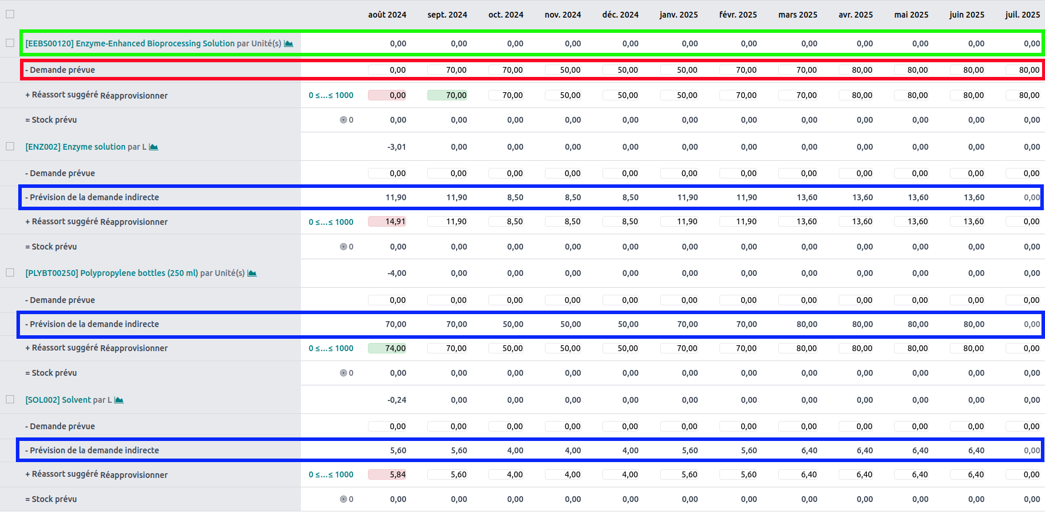Select checkbox for Polypropylene bottles product
This screenshot has width=1045, height=512.
pyautogui.click(x=10, y=272)
